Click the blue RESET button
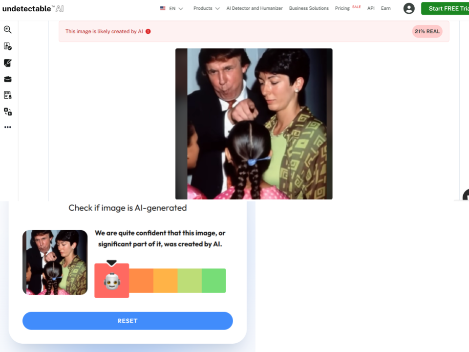469x352 pixels. [x=128, y=321]
